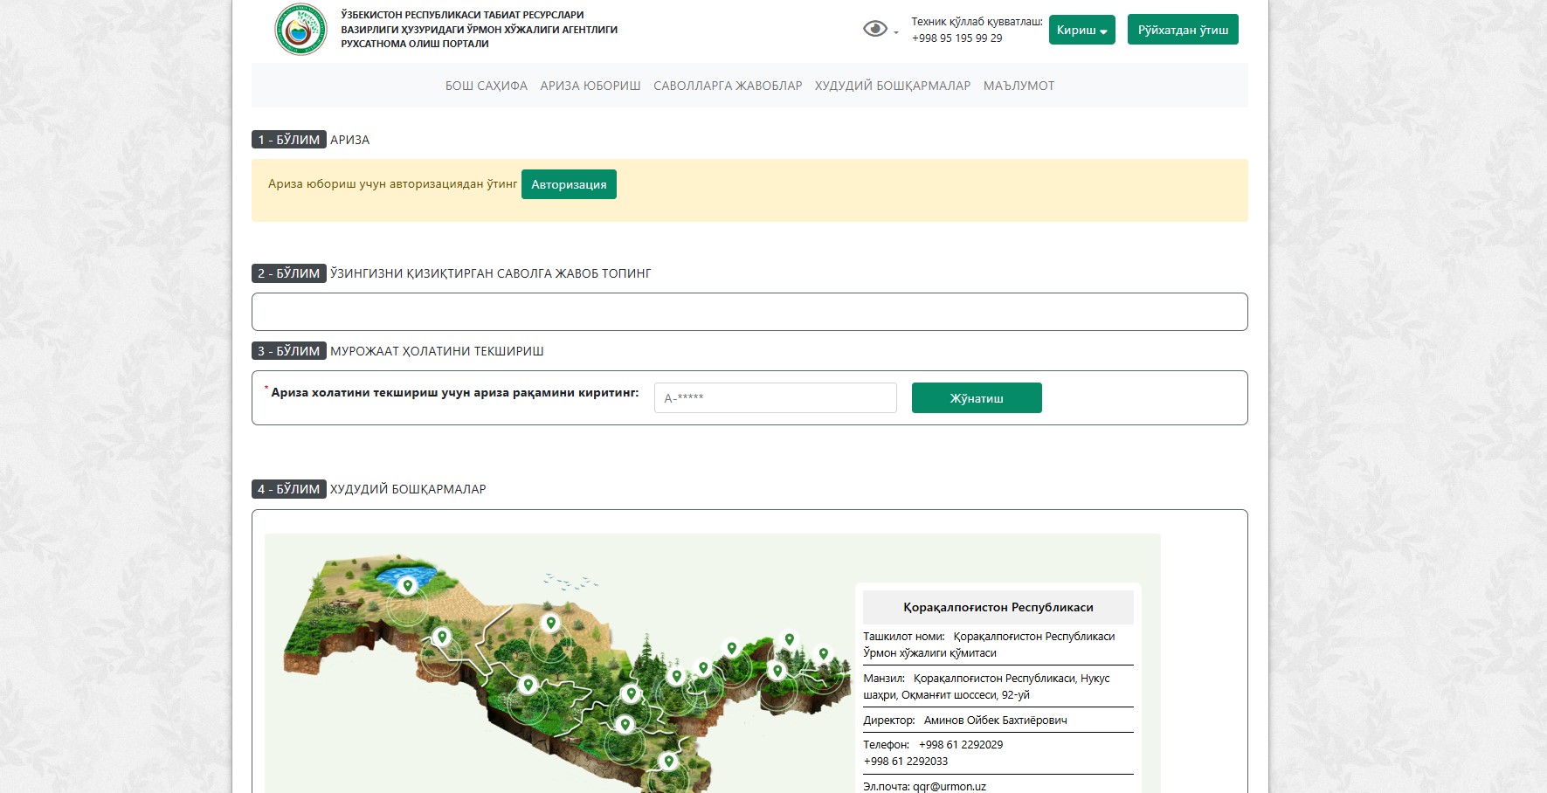The width and height of the screenshot is (1547, 793).
Task: Select ҲУДУДИЙ БОШҚАРМАЛАР in the nav bar
Action: 892,86
